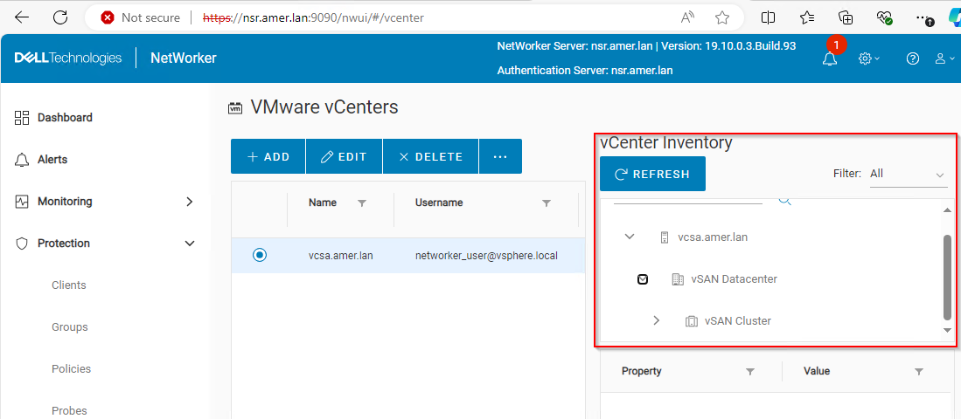Add a new vCenter

click(268, 156)
